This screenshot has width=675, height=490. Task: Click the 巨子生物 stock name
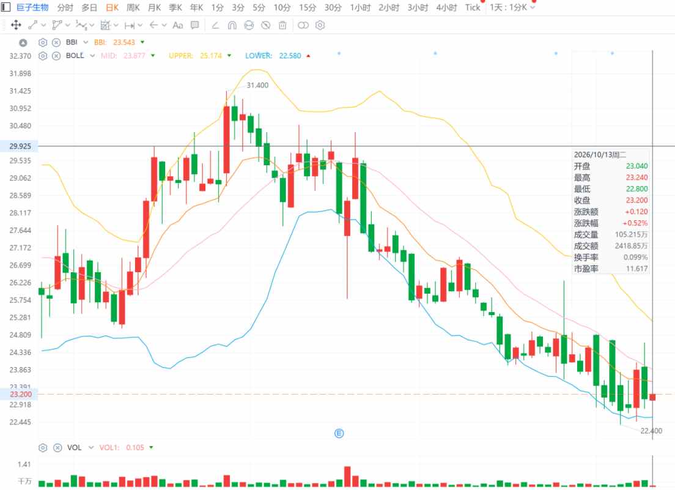pos(32,7)
